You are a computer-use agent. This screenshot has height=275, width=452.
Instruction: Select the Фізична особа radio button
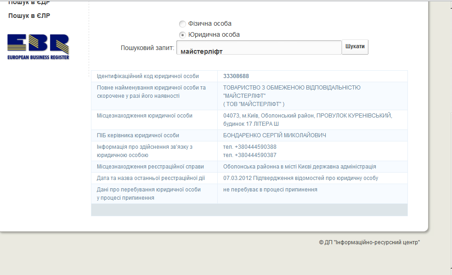pyautogui.click(x=182, y=23)
